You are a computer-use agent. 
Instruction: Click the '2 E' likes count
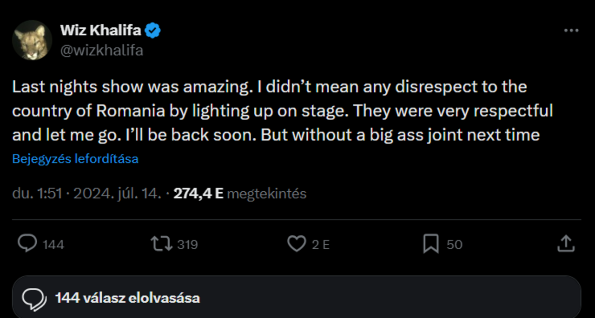[x=320, y=245]
